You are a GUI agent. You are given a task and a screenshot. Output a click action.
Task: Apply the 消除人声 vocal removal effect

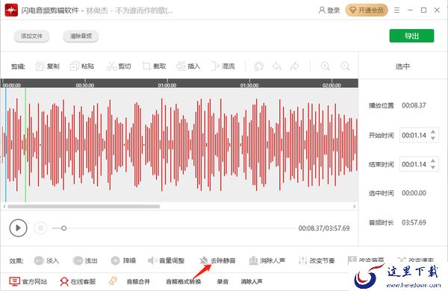267,260
